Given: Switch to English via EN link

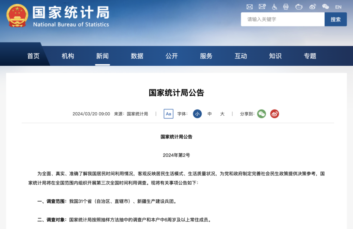Looking at the screenshot, I should pos(338,7).
